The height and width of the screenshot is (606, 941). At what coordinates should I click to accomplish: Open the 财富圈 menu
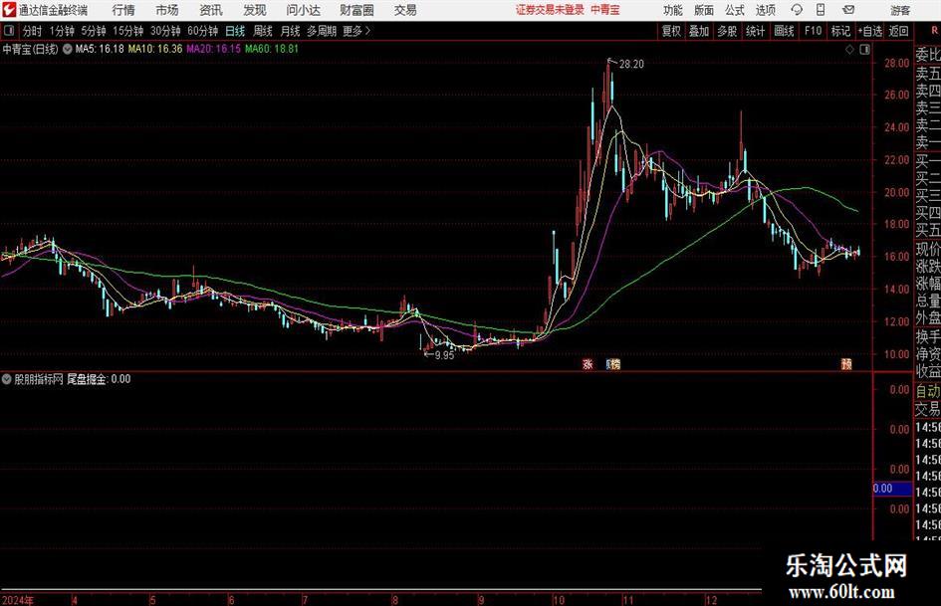coord(356,10)
